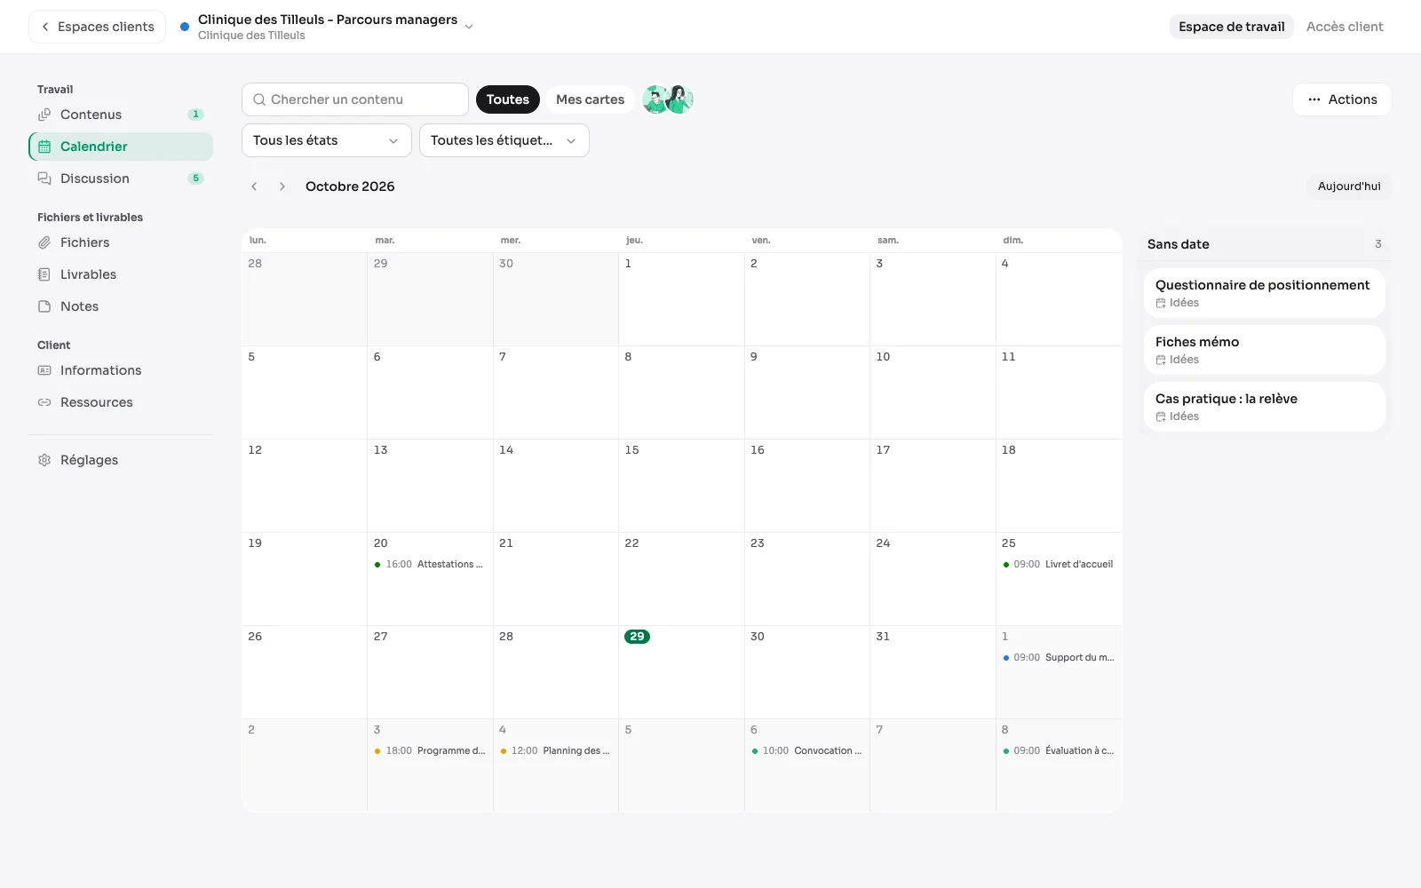Go to next month arrow
The image size is (1421, 888).
point(282,186)
